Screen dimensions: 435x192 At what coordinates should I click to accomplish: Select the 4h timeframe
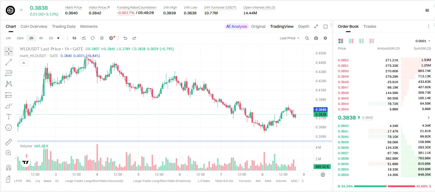pos(41,38)
